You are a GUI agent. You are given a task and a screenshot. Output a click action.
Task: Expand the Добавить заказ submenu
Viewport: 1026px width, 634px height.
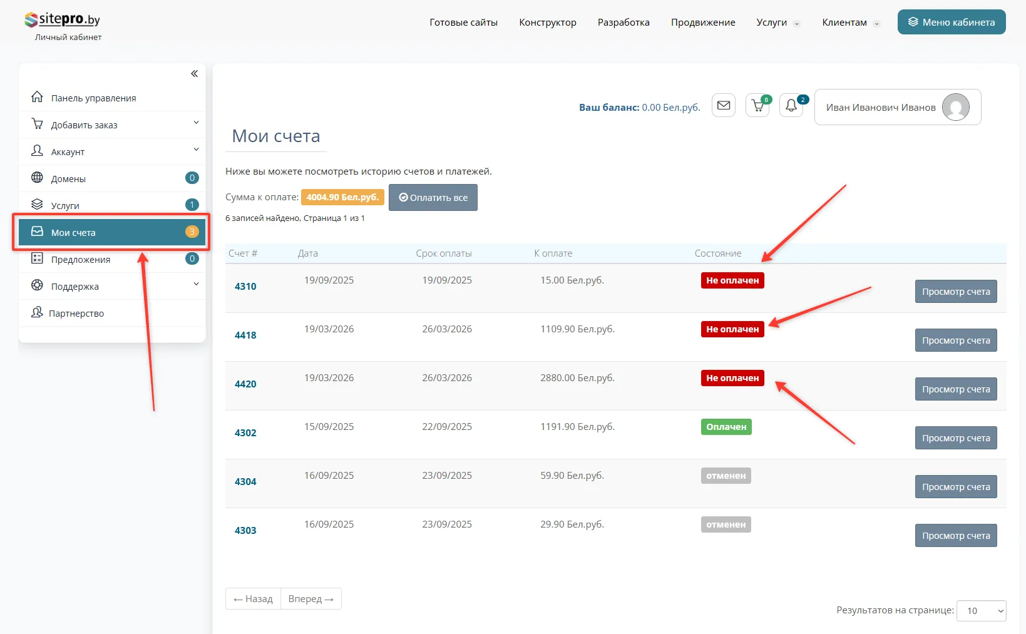point(196,123)
